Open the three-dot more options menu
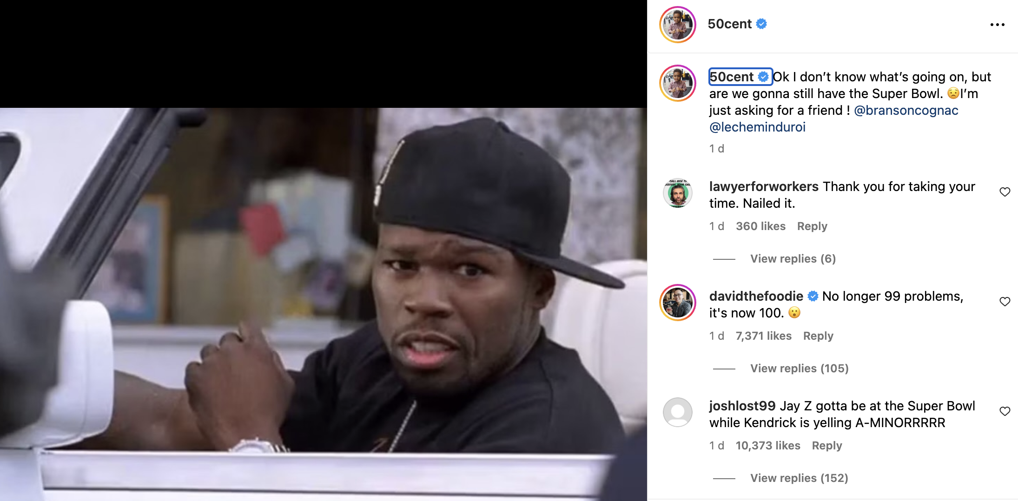Viewport: 1018px width, 501px height. click(x=997, y=25)
